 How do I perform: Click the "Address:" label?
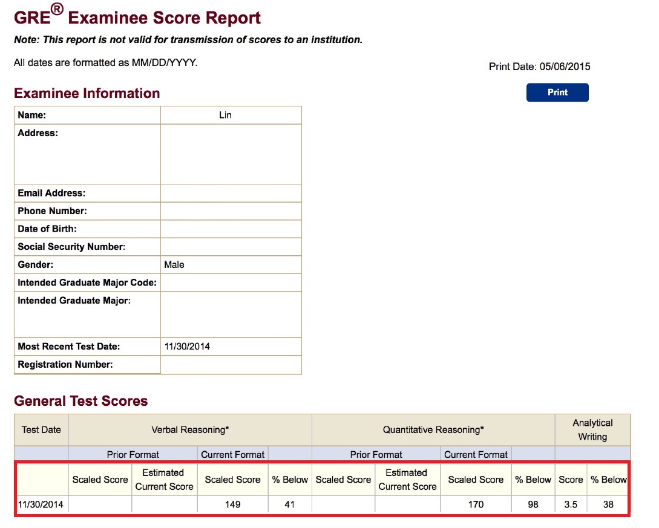coord(38,133)
